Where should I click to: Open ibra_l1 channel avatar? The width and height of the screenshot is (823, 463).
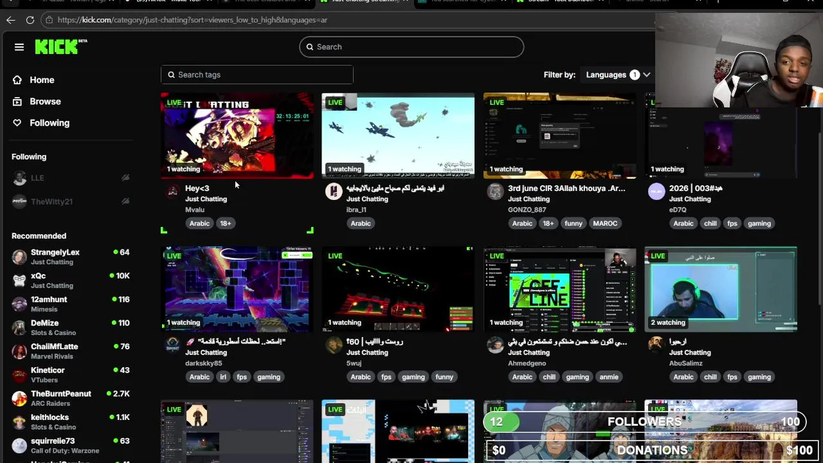(x=334, y=192)
